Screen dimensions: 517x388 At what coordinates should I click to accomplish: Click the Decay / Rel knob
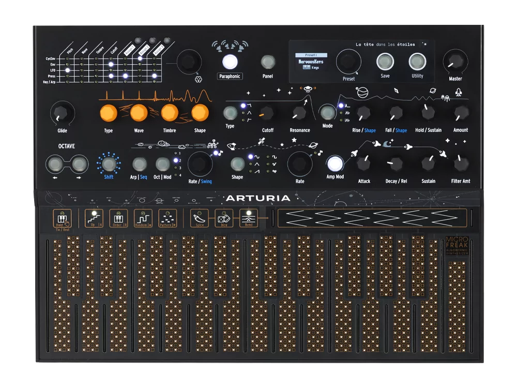(x=396, y=163)
